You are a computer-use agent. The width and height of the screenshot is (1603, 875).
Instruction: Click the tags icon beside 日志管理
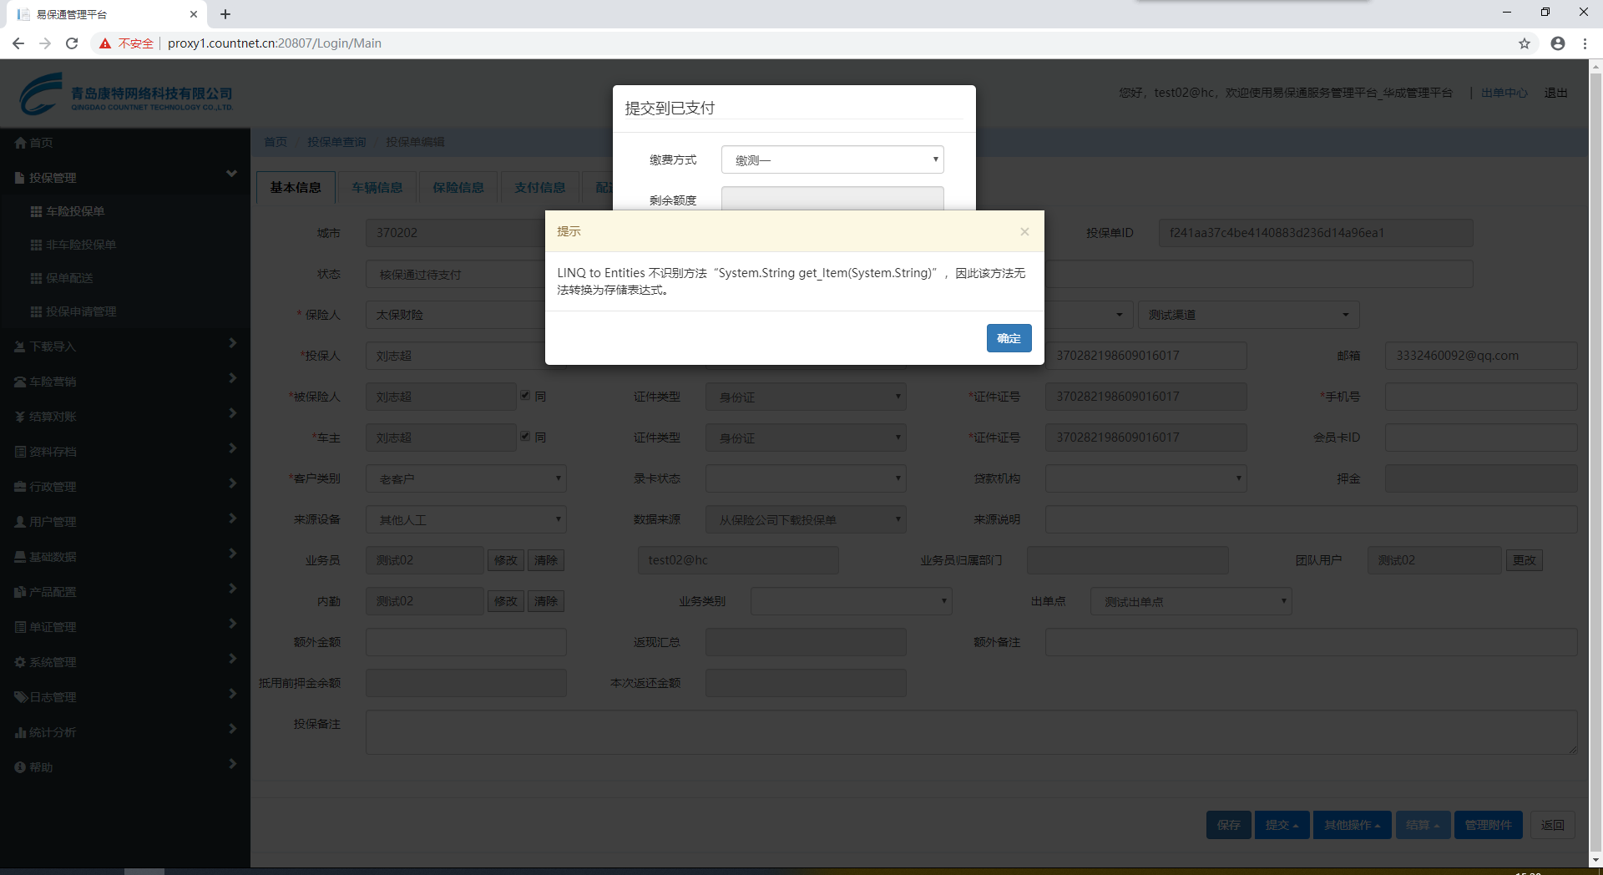coord(21,697)
